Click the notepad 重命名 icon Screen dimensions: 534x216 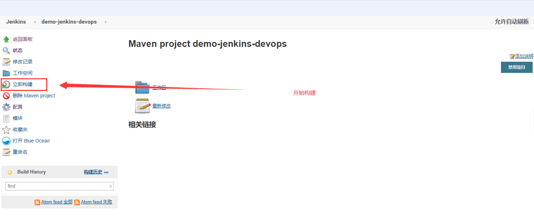[6, 152]
